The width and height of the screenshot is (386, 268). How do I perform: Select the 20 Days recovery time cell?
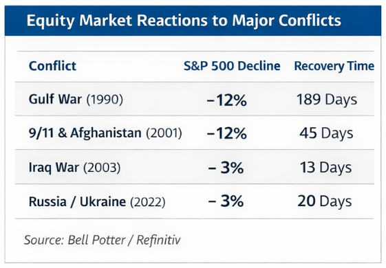click(x=325, y=201)
